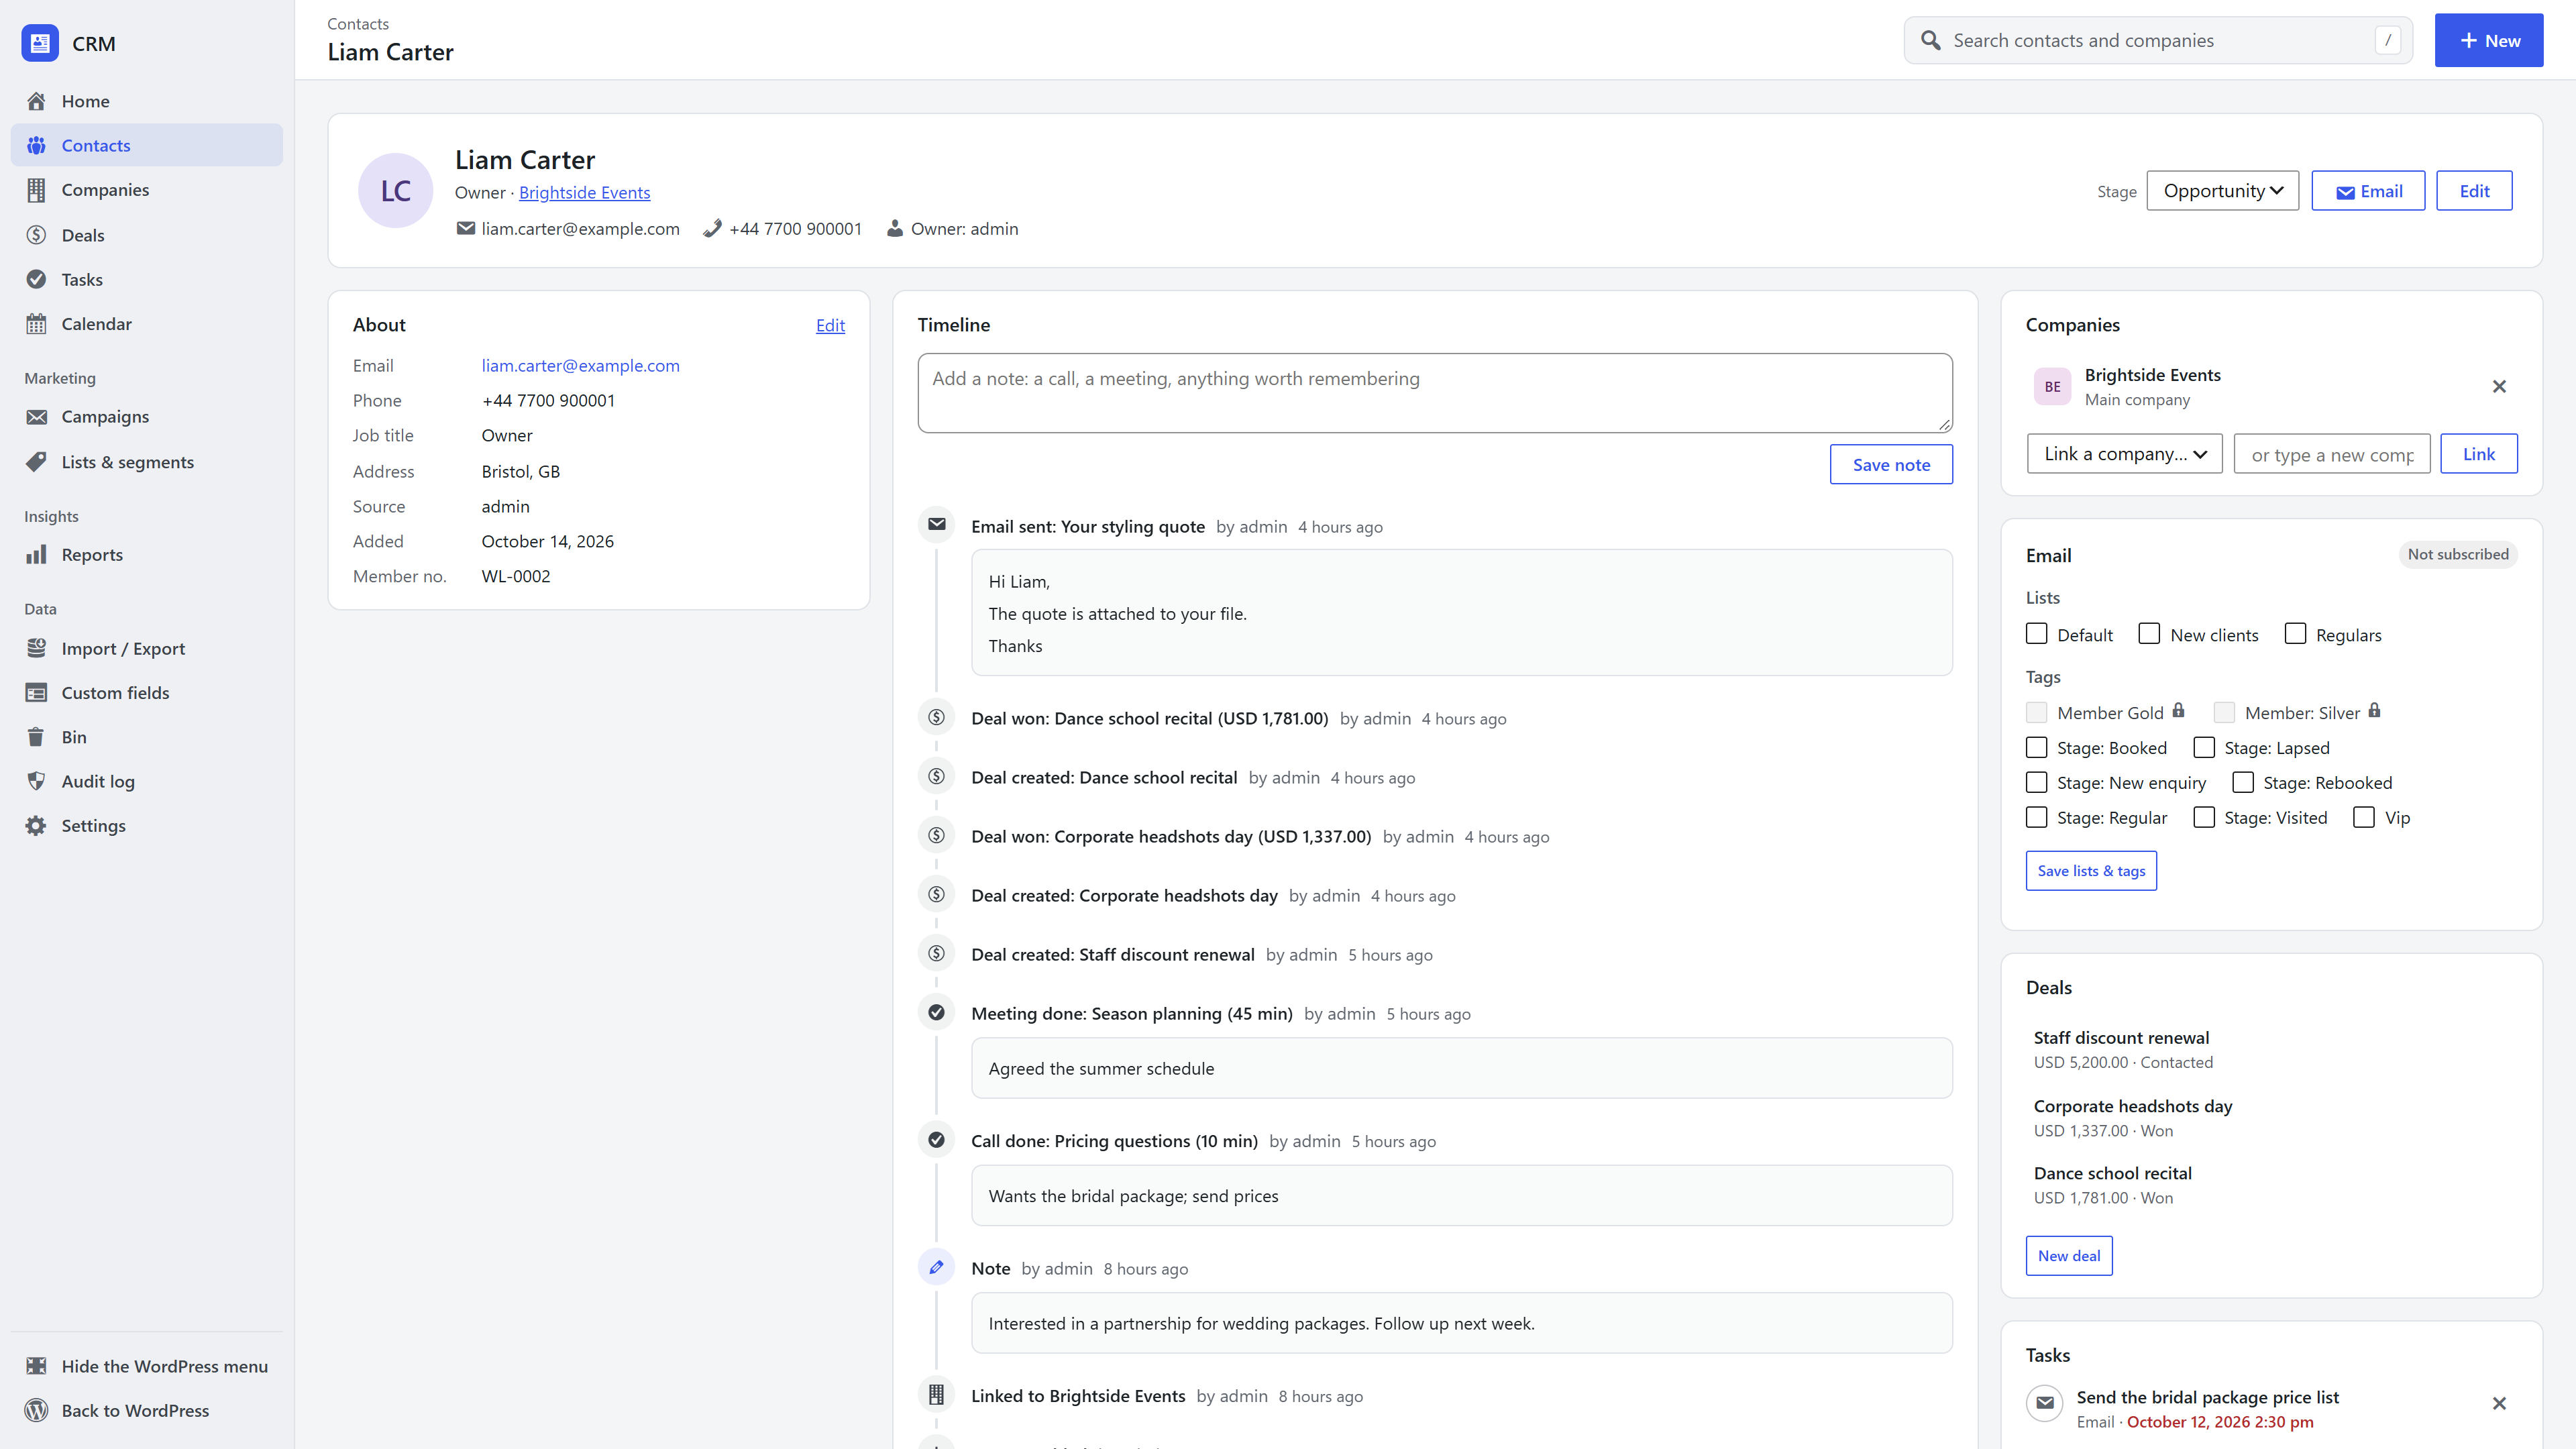Click the Save note button
The width and height of the screenshot is (2576, 1449).
pyautogui.click(x=1891, y=465)
